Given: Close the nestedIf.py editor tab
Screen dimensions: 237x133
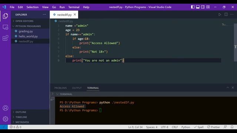Looking at the screenshot, I should 75,14.
